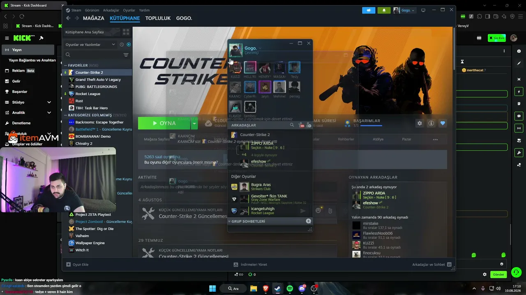Create a new group chat plus icon
The image size is (526, 295).
[309, 221]
